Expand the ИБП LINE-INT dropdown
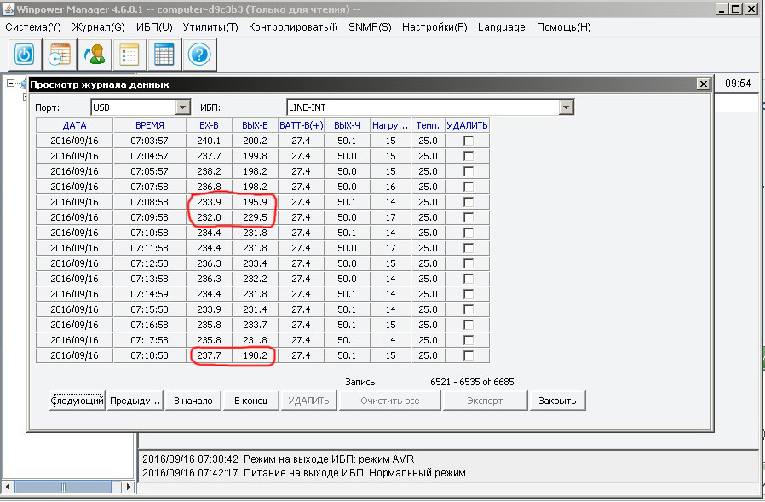Screen dimensions: 765x502 coord(566,107)
